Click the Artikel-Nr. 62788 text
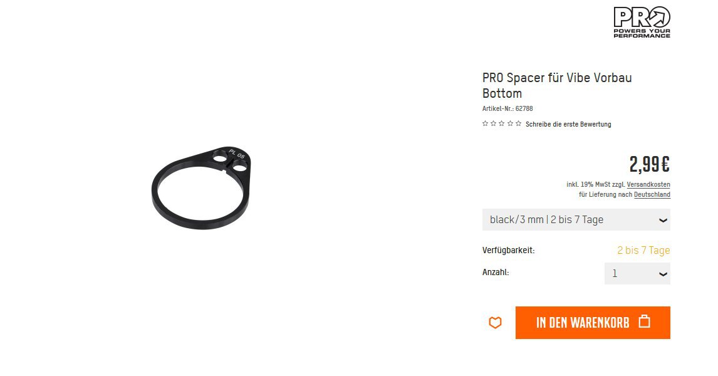 tap(507, 108)
